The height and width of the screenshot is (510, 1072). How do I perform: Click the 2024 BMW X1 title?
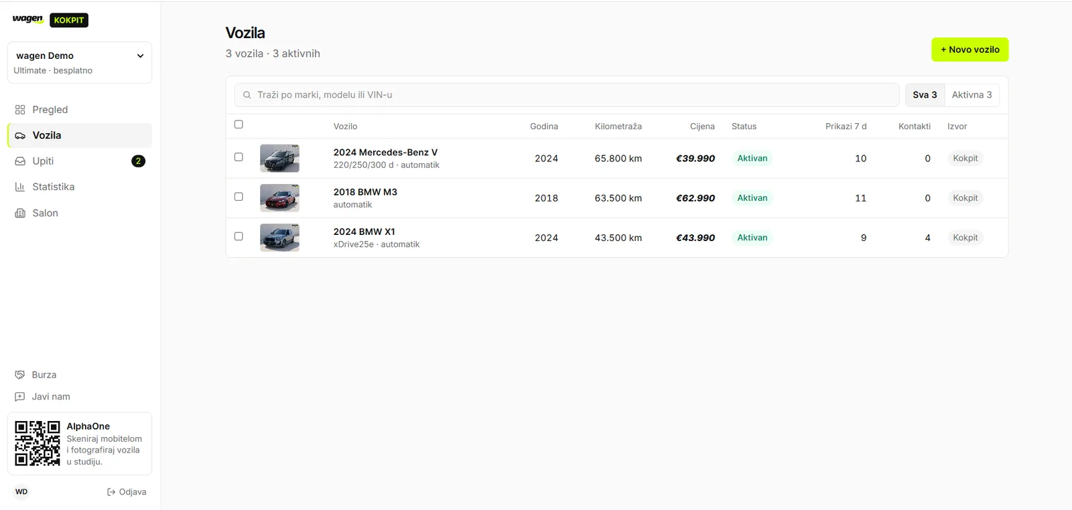point(364,232)
